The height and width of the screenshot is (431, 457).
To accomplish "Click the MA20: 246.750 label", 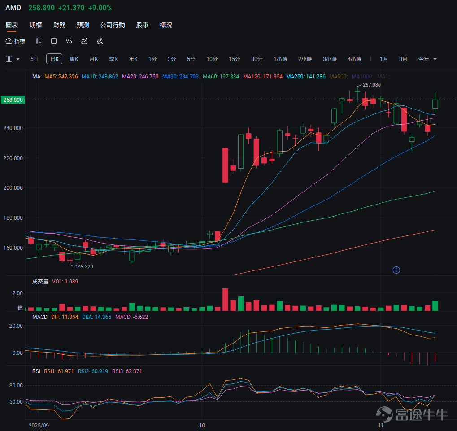I will [x=140, y=77].
